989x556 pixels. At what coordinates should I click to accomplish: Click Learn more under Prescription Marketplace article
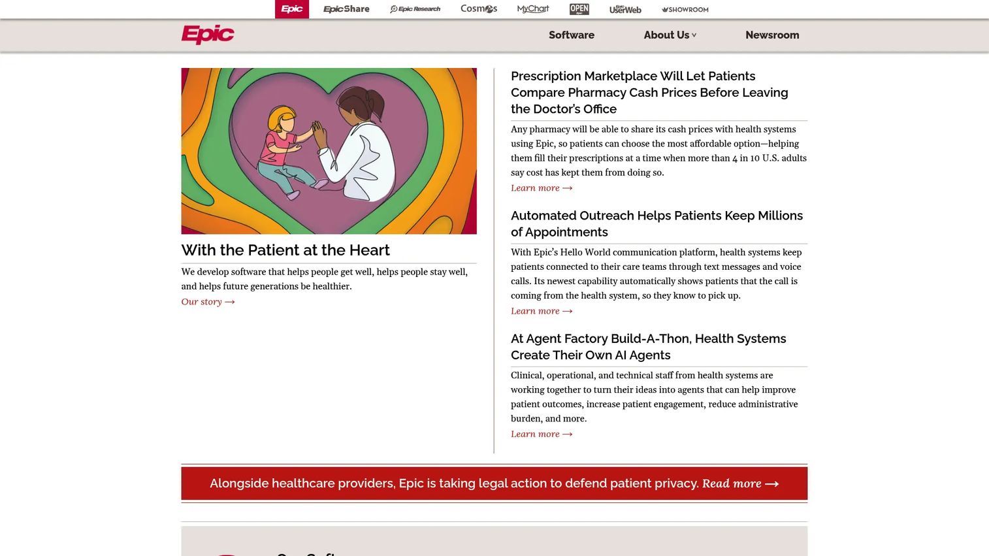pos(542,188)
